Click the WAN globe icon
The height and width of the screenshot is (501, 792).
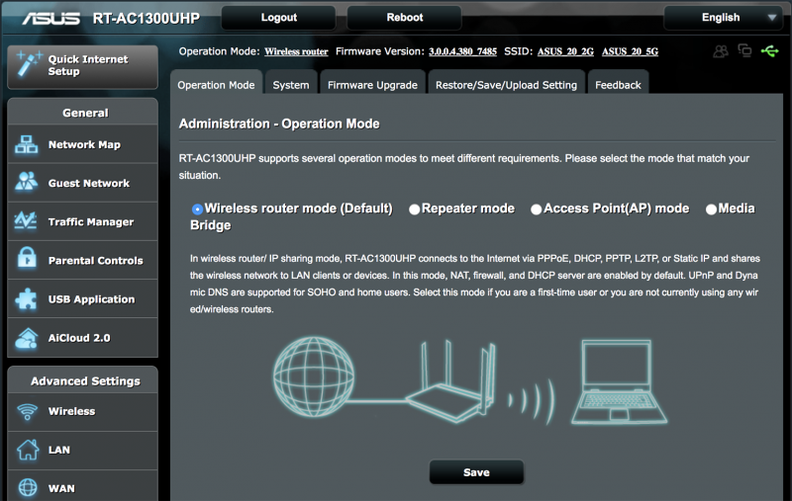(x=28, y=488)
